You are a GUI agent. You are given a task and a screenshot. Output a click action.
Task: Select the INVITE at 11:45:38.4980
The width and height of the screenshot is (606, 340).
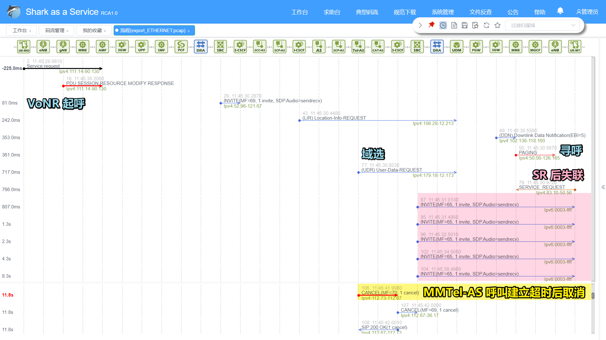tap(469, 274)
